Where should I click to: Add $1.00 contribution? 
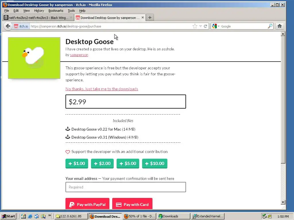(x=77, y=164)
